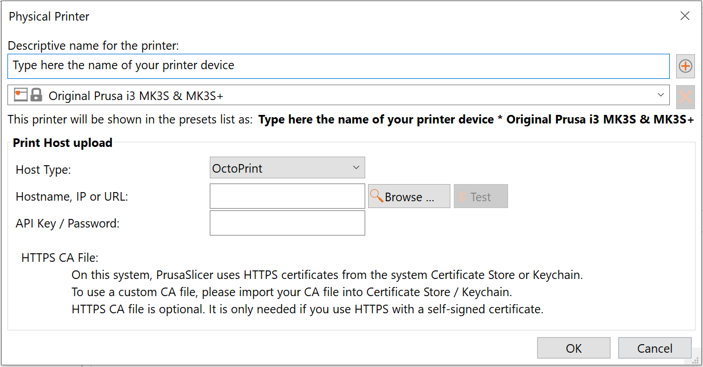This screenshot has width=703, height=367.
Task: Click the 'HTTPS CA File:' label
Action: click(60, 258)
